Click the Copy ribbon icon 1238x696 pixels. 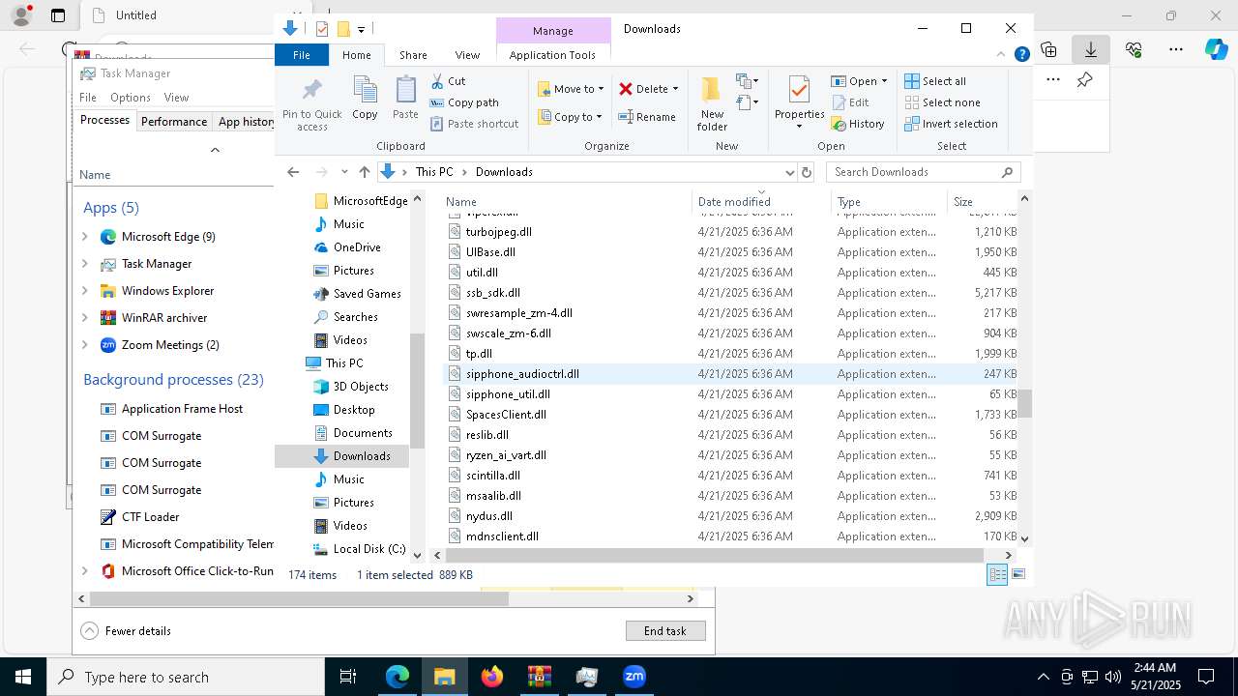coord(365,99)
